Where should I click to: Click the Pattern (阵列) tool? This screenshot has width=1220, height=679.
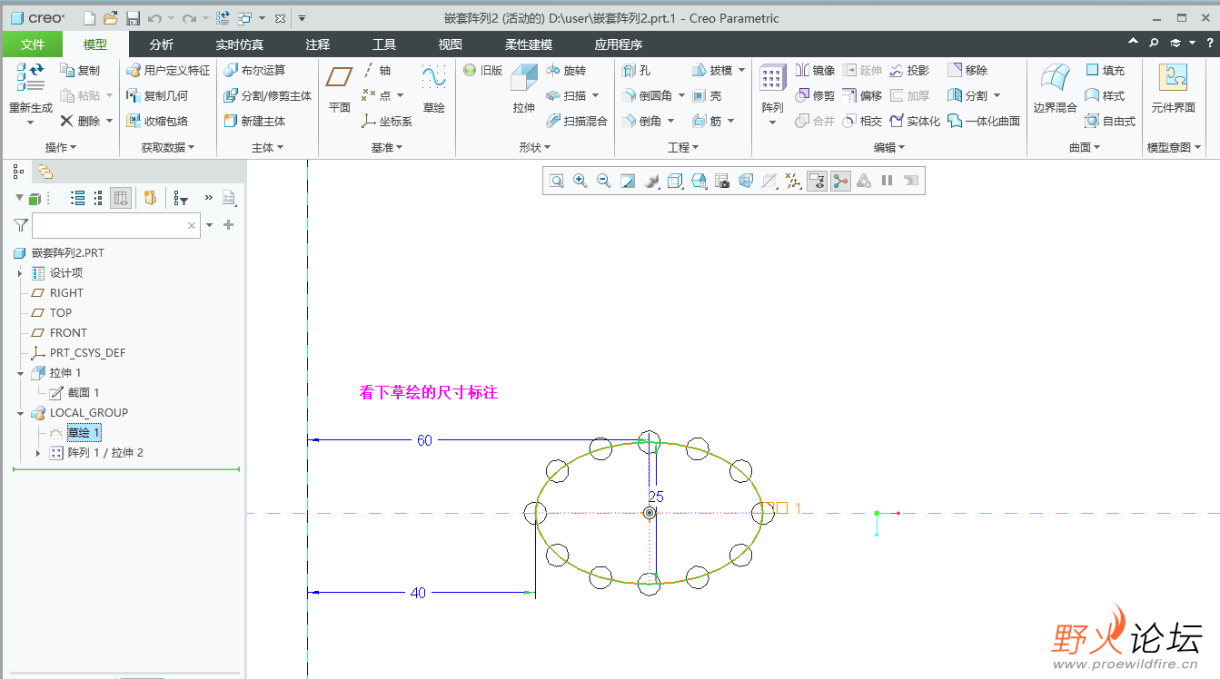[x=772, y=89]
